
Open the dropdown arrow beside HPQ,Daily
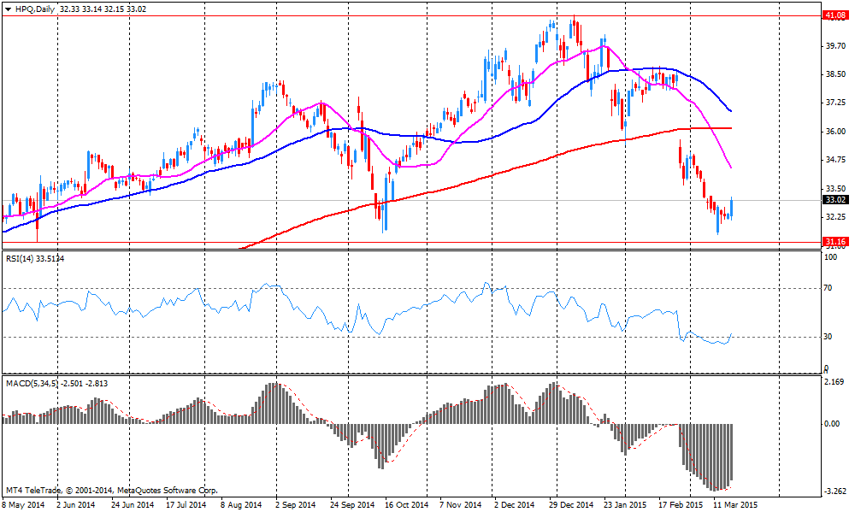(x=8, y=9)
